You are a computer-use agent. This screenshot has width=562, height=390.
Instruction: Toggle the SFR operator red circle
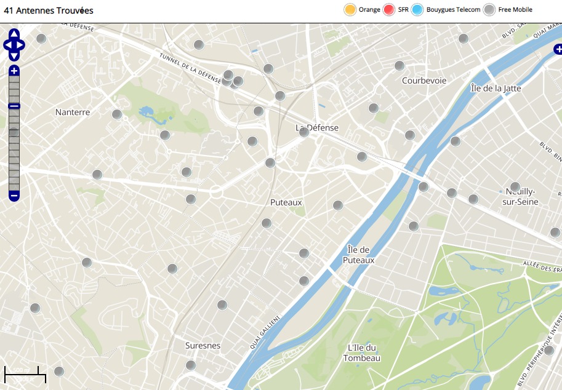pyautogui.click(x=389, y=10)
